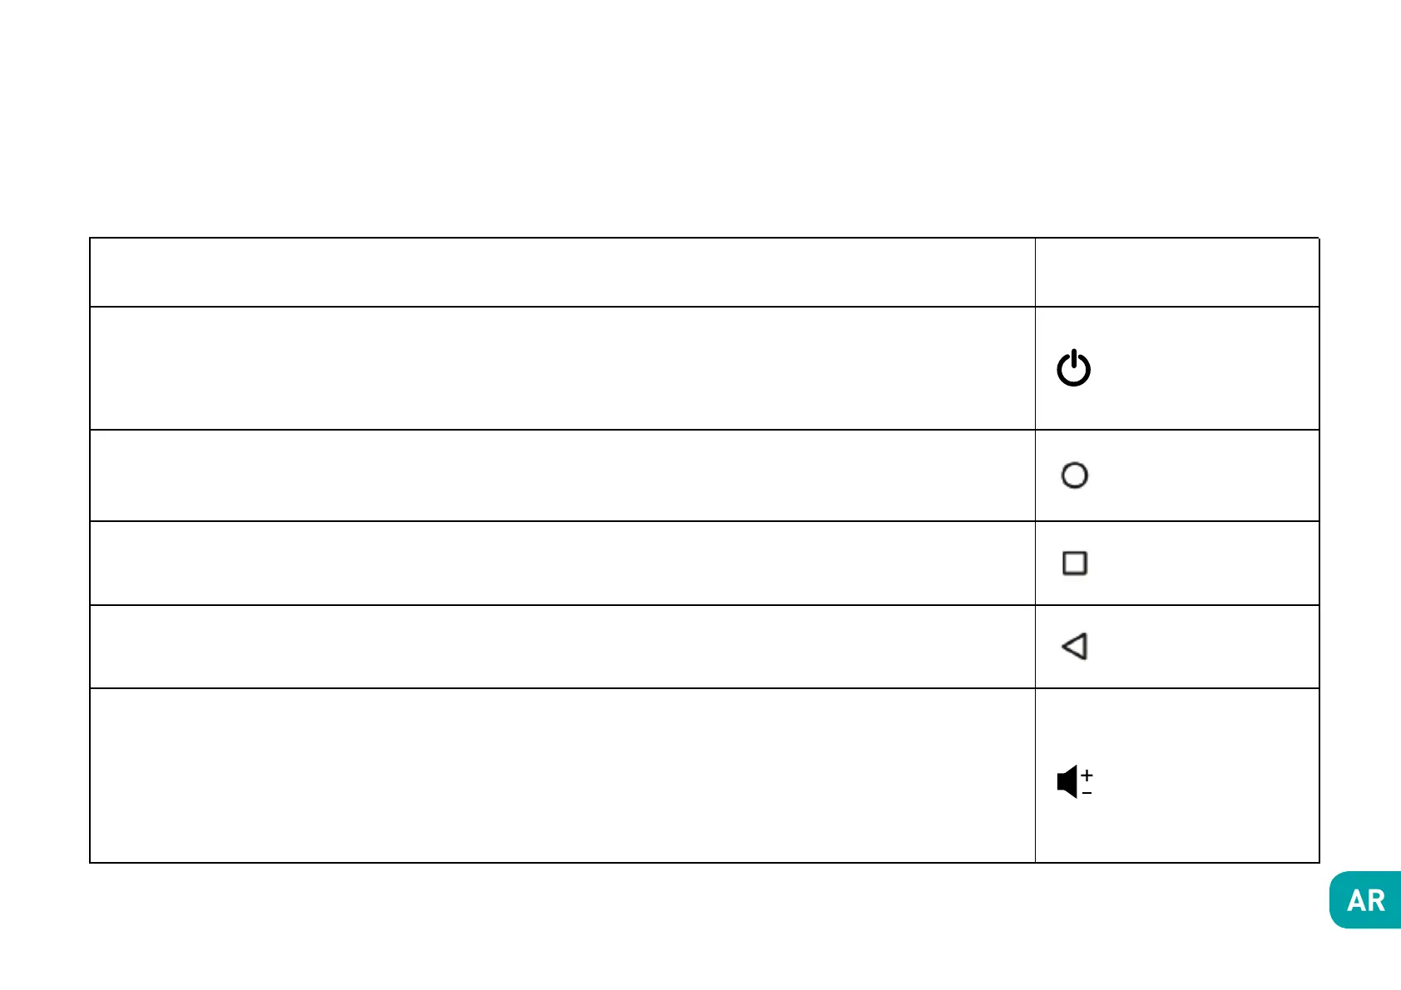Select the description cell beside the power icon

[x=562, y=368]
